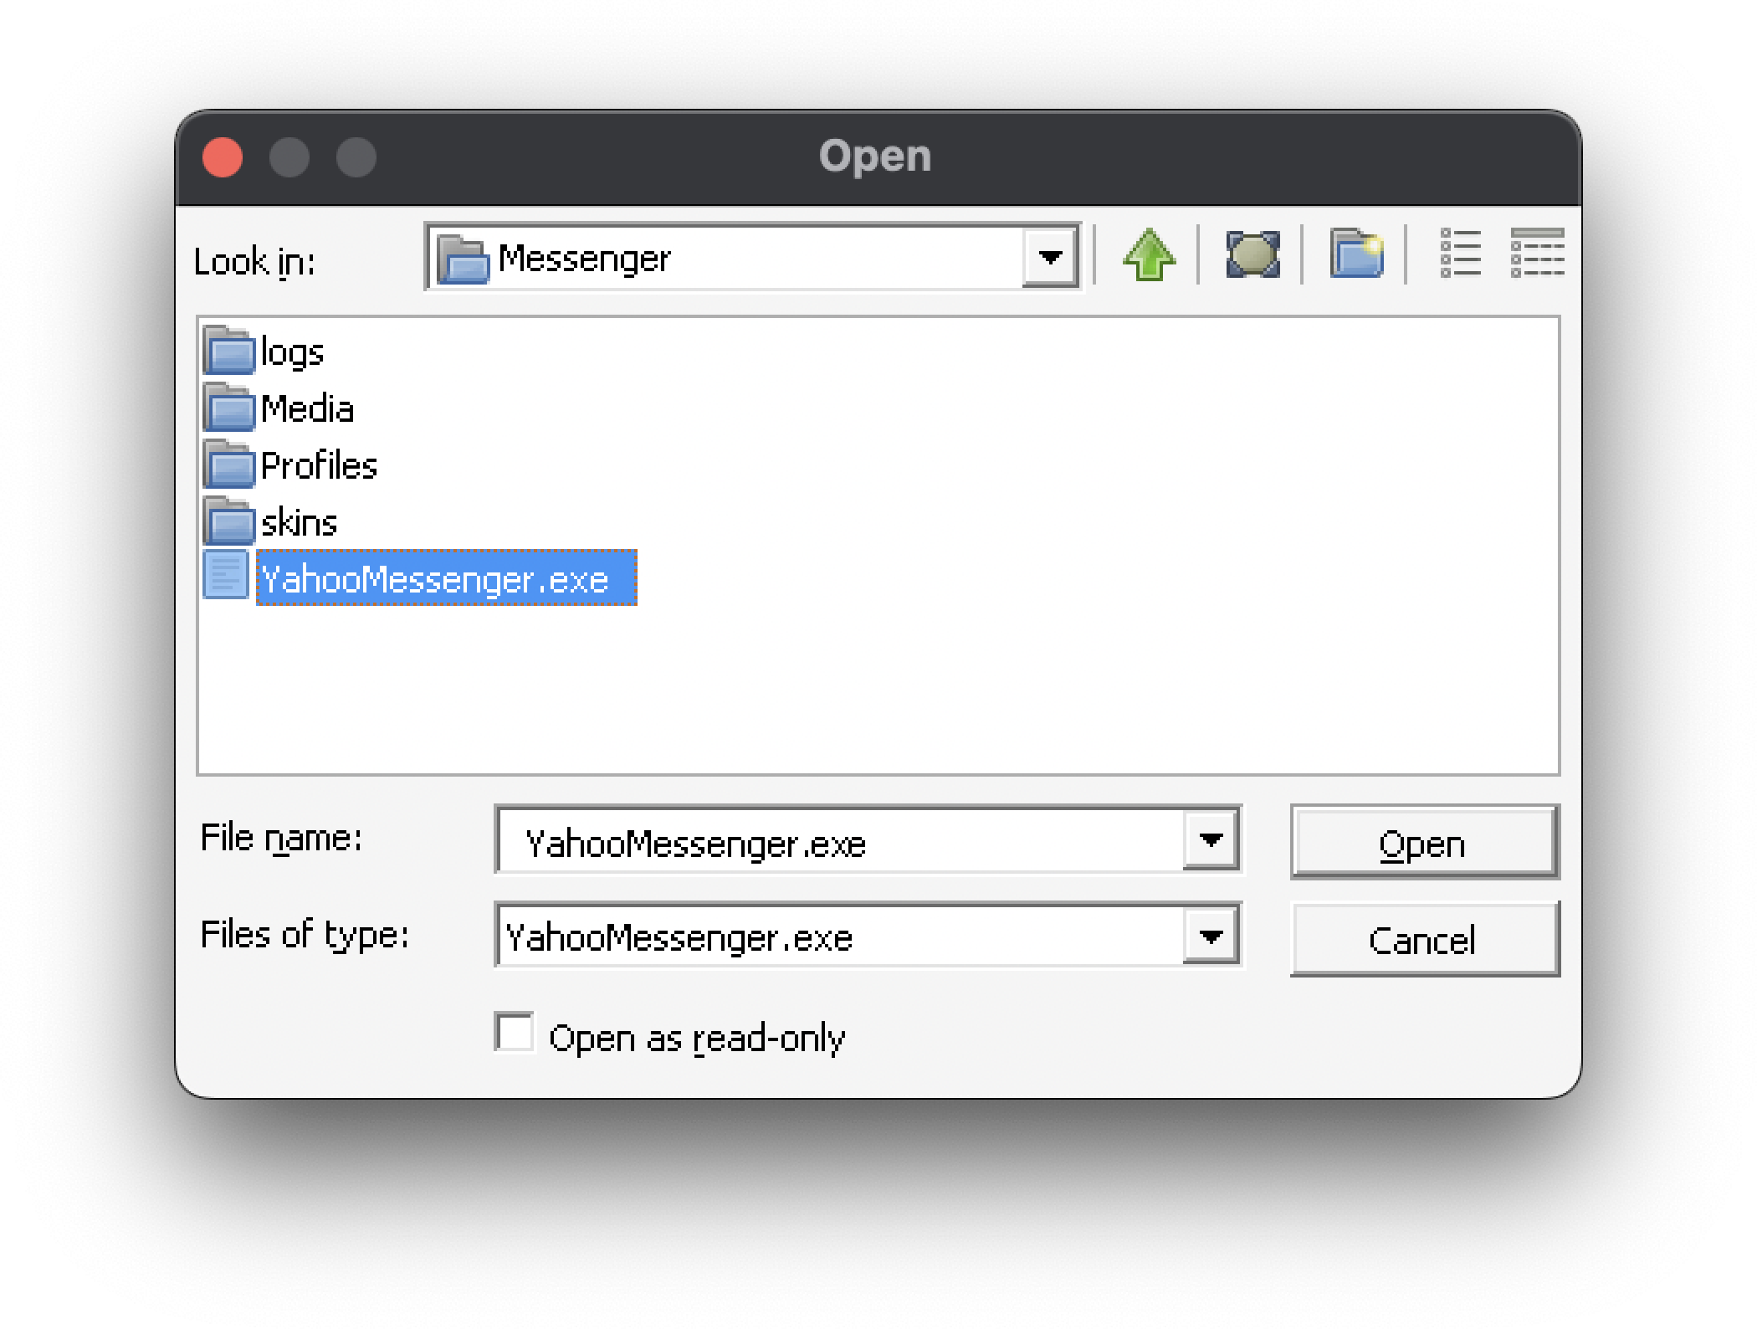Image resolution: width=1757 pixels, height=1329 pixels.
Task: Select the Profiles folder icon
Action: coord(228,464)
